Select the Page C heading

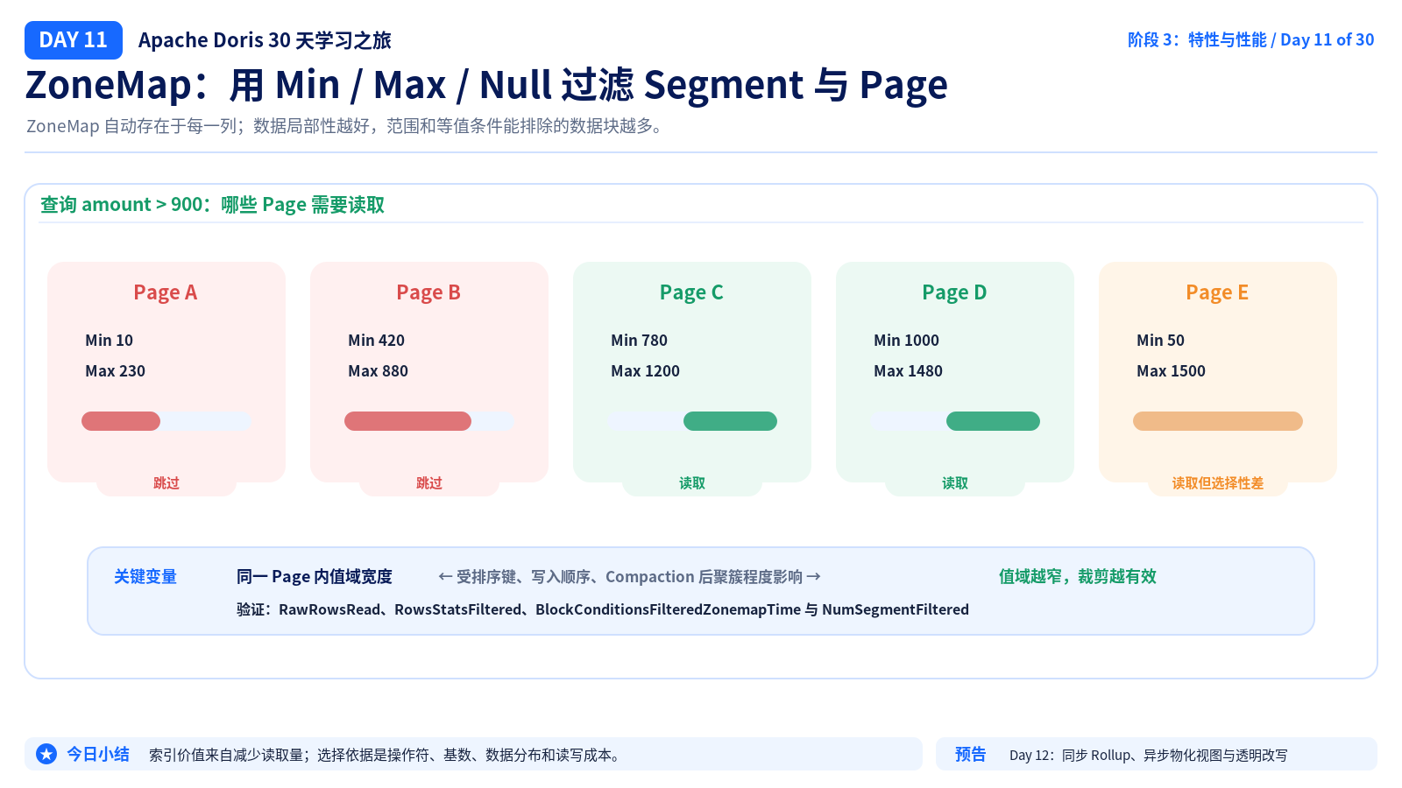click(x=691, y=292)
